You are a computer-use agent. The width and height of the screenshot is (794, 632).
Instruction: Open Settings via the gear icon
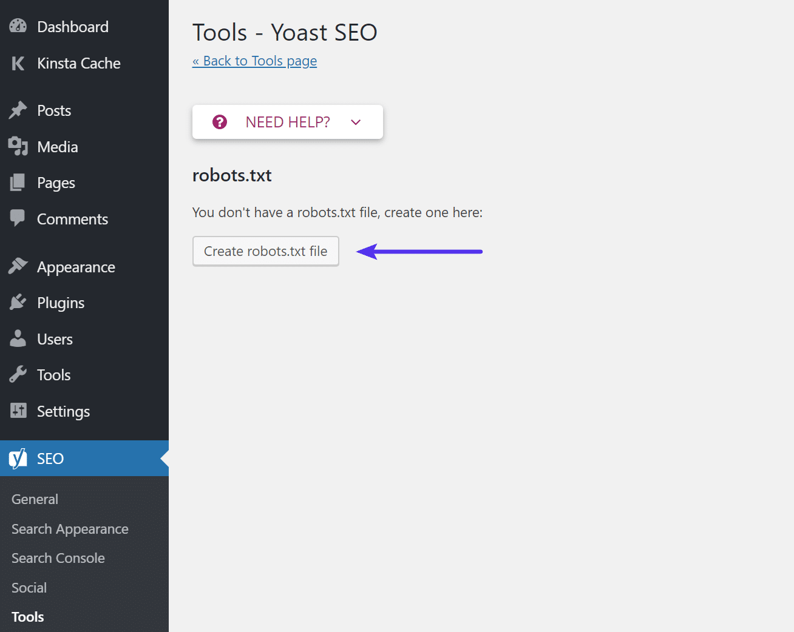(x=18, y=411)
